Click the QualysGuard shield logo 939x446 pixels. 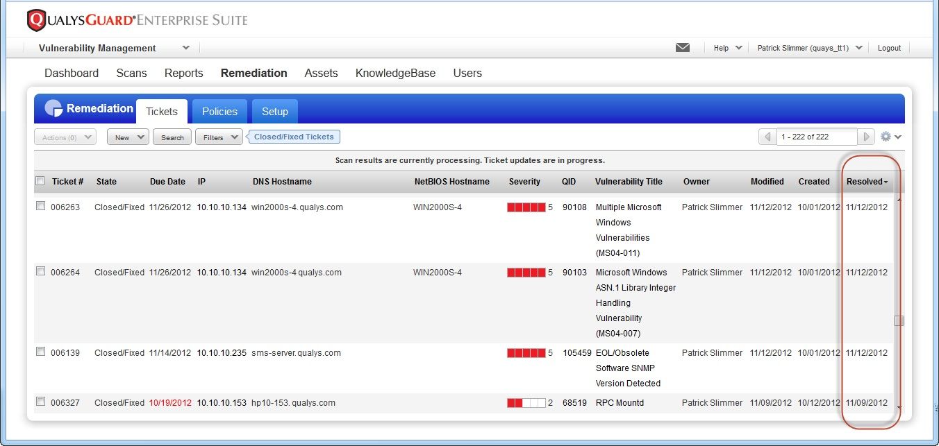pyautogui.click(x=36, y=20)
